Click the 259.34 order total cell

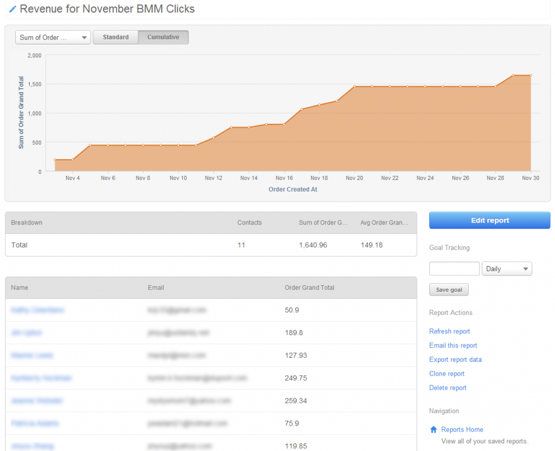pos(296,401)
